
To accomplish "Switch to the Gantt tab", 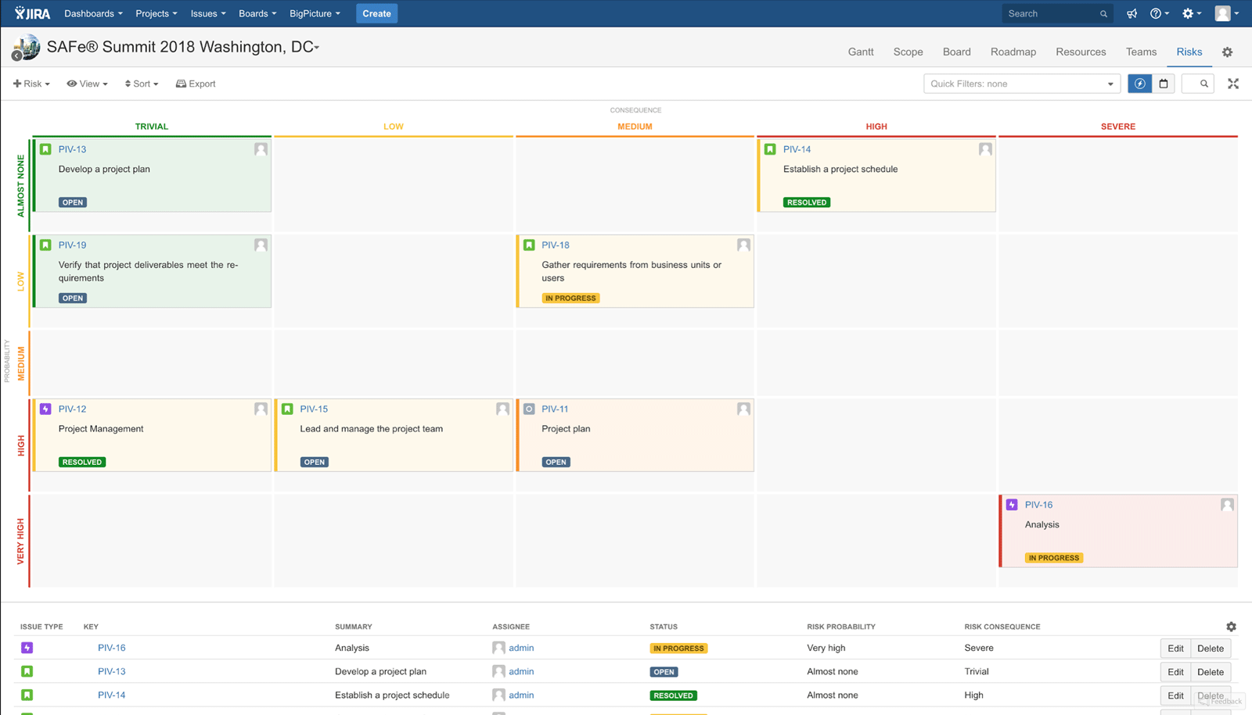I will pyautogui.click(x=860, y=52).
